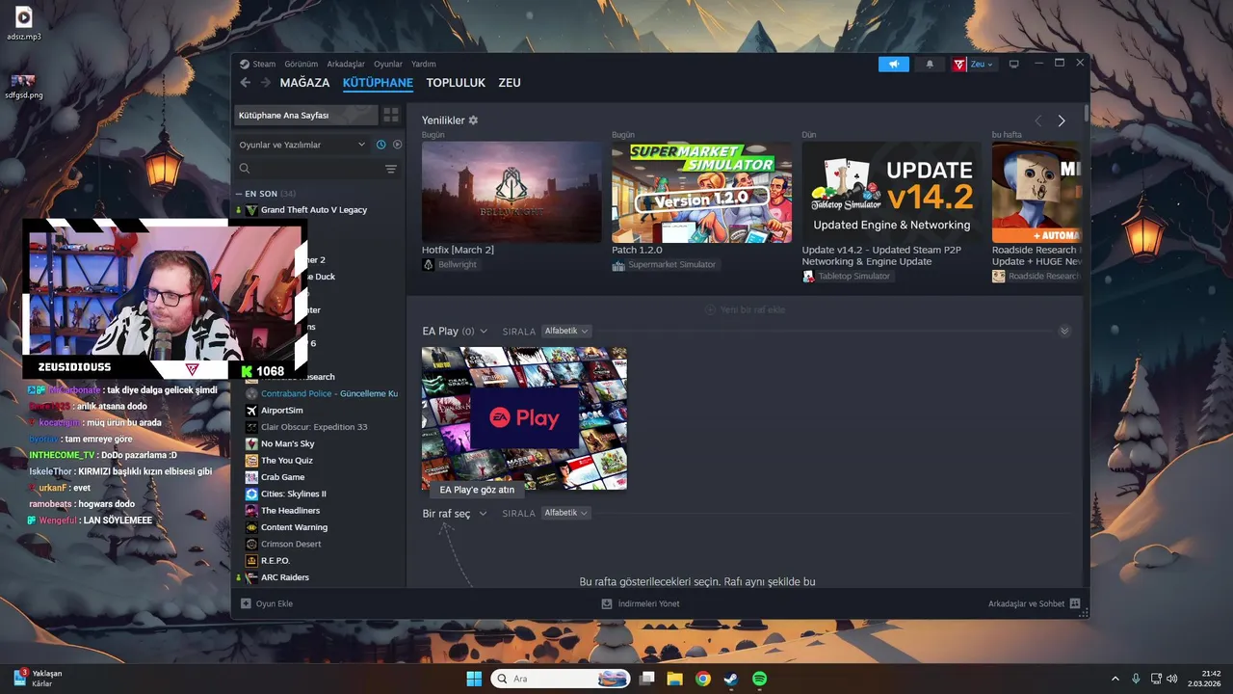Open the Oyunlar menu
1233x694 pixels.
point(388,64)
